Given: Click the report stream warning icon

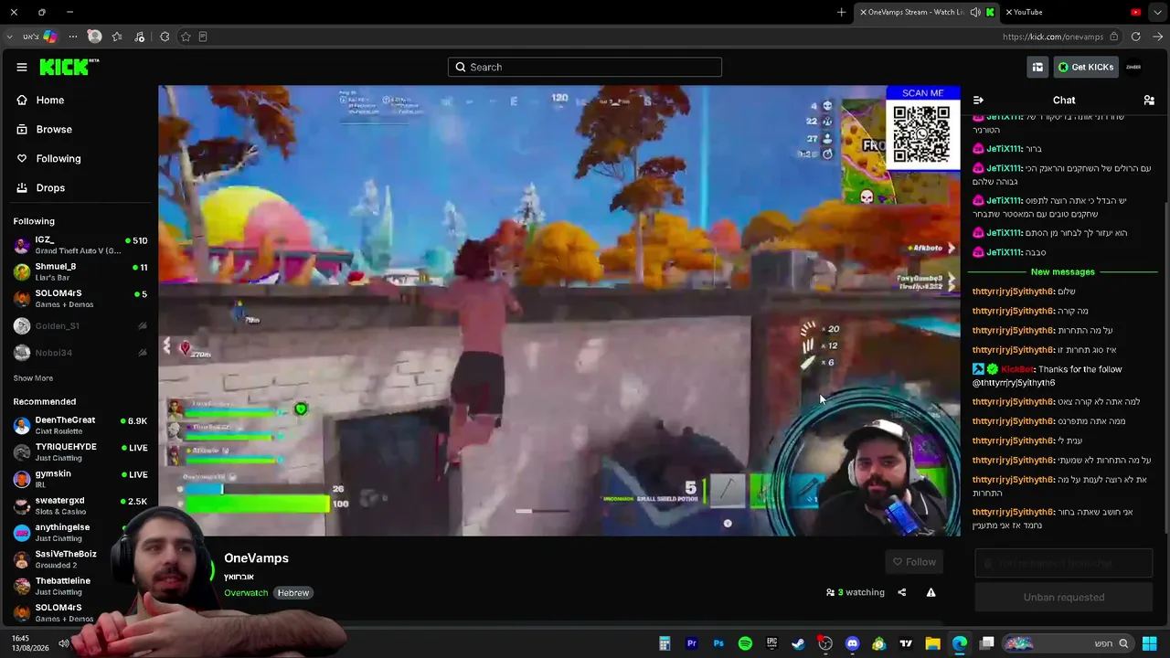Looking at the screenshot, I should click(931, 592).
